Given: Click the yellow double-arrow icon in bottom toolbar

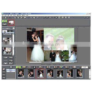Looking at the screenshot, I should (24, 67).
